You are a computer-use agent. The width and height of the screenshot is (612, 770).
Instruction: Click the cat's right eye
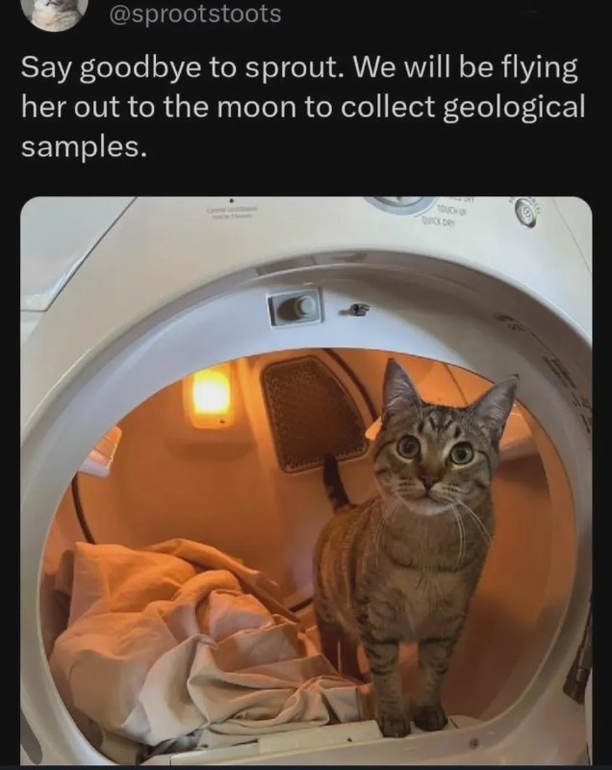[x=462, y=453]
